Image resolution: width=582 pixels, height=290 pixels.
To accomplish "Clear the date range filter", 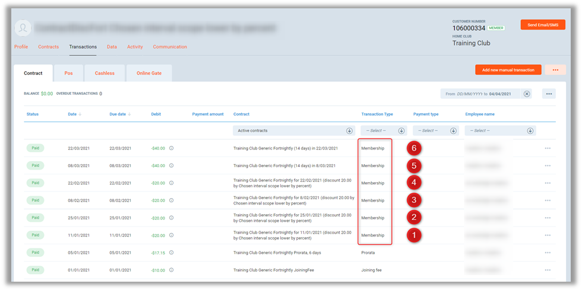I will (527, 94).
